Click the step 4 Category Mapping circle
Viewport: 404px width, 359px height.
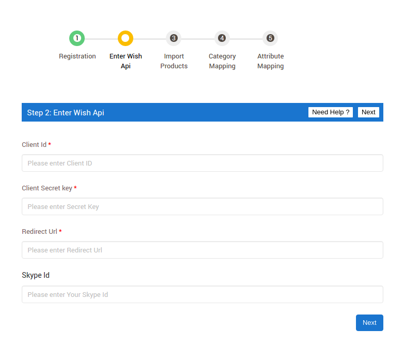[222, 38]
